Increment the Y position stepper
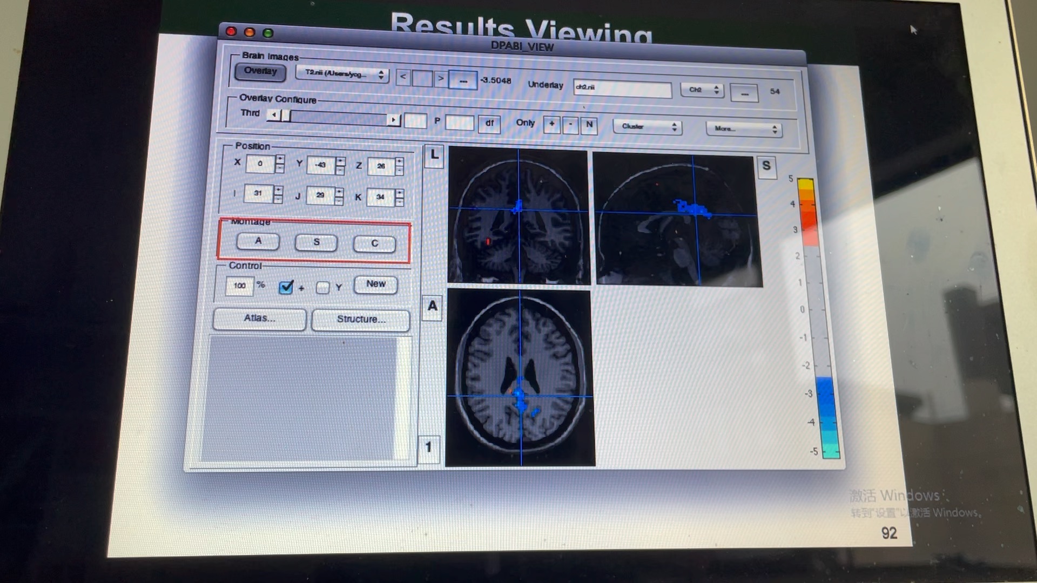Image resolution: width=1037 pixels, height=583 pixels. click(340, 161)
